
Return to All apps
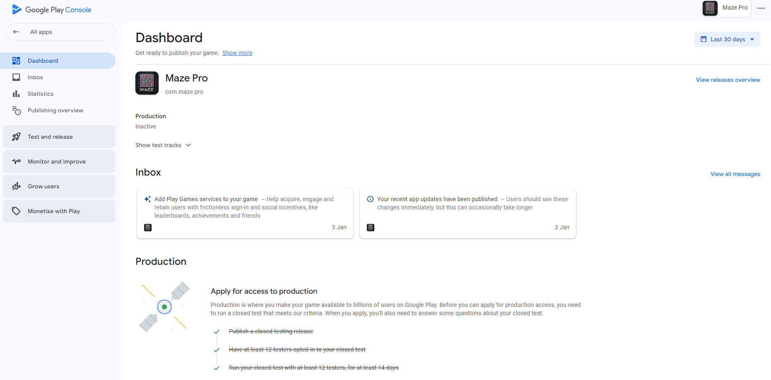61,32
